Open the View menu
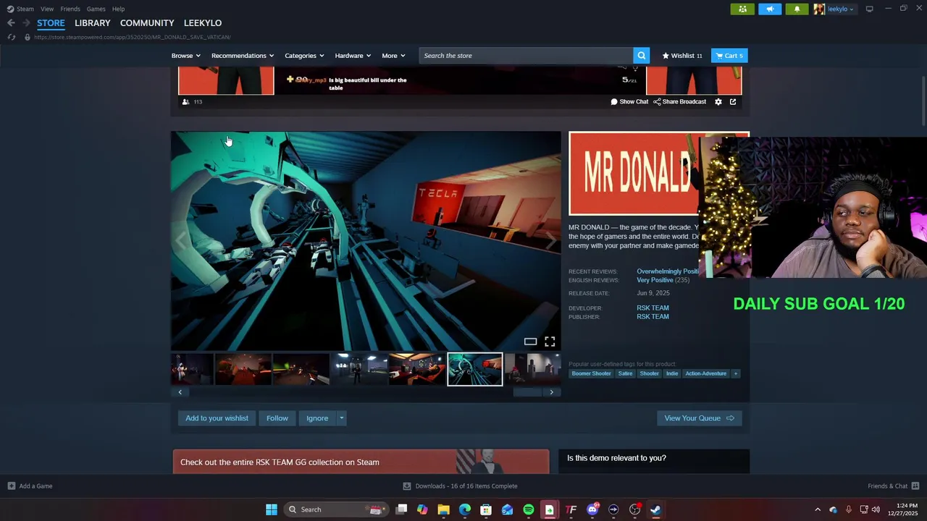This screenshot has width=927, height=521. click(47, 9)
